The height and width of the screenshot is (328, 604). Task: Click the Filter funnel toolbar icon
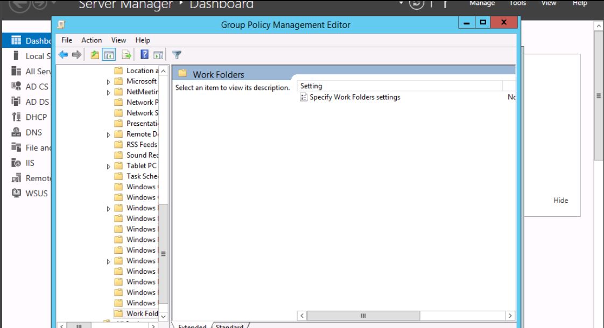(x=177, y=55)
